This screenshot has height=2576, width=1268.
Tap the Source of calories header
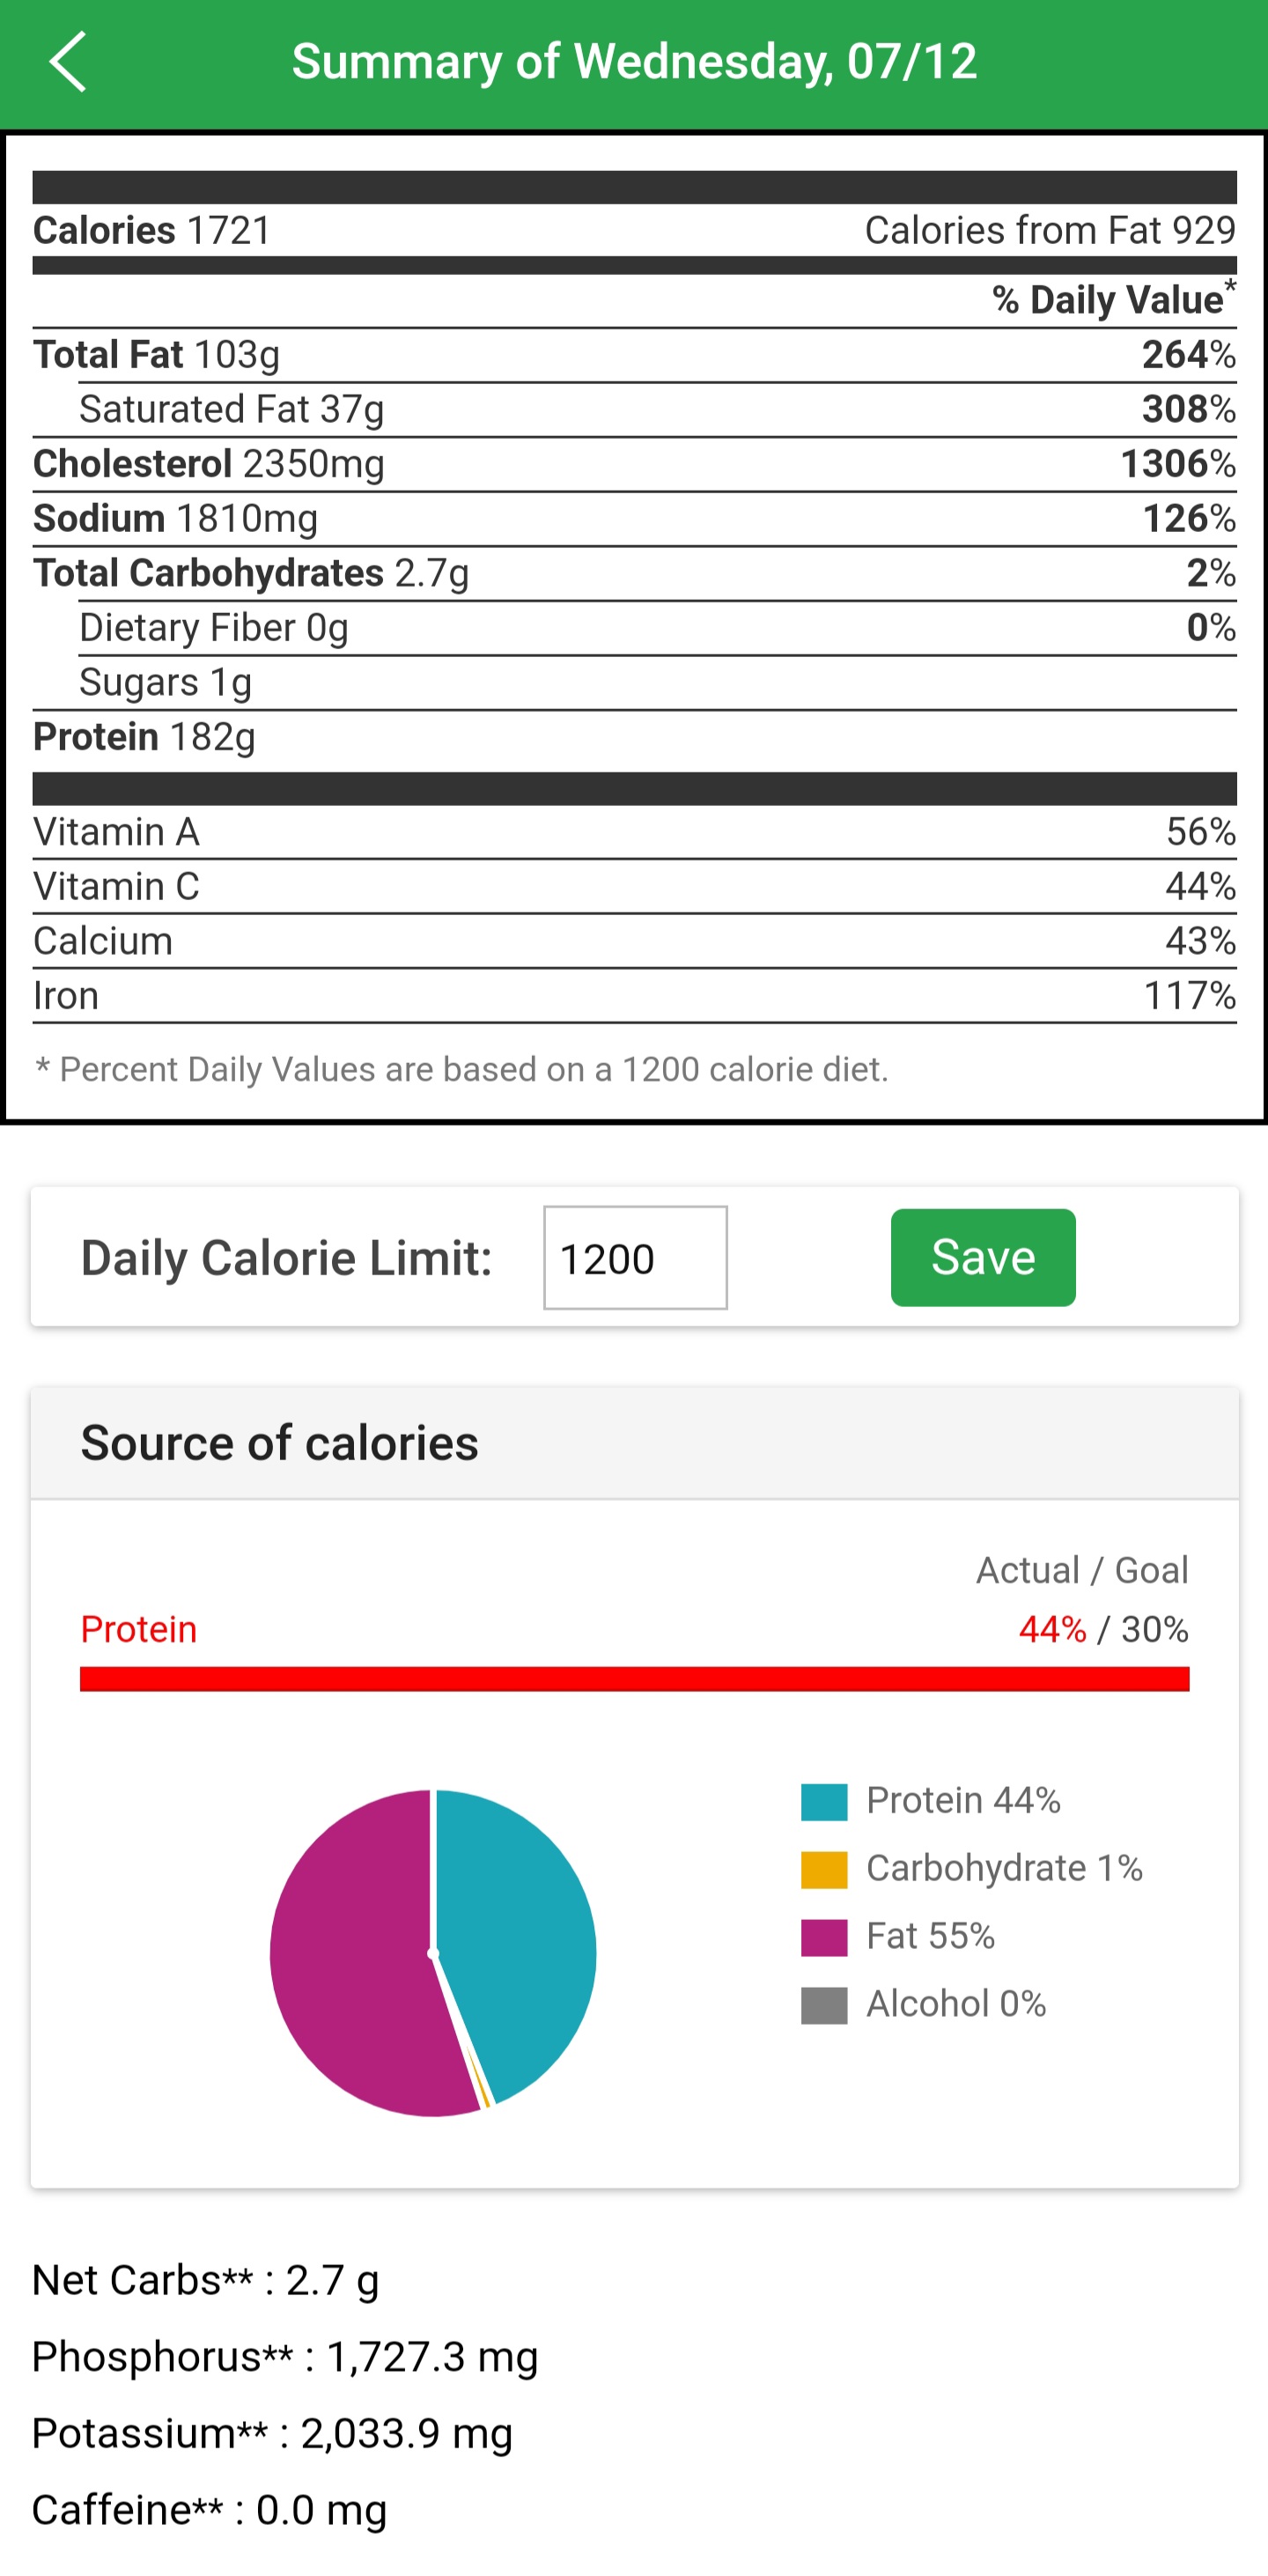pyautogui.click(x=280, y=1443)
